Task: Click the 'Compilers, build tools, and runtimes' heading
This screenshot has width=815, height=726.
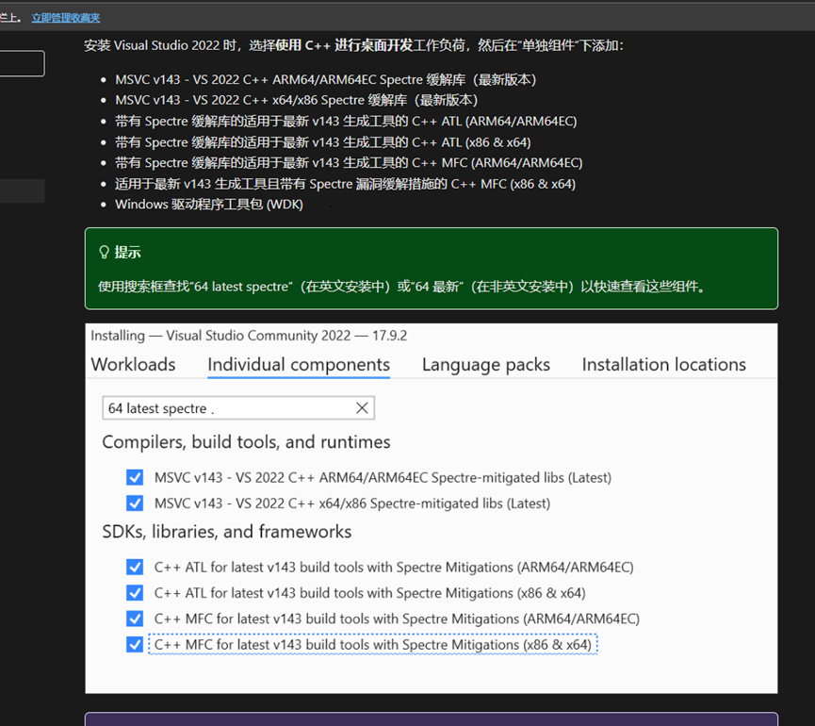Action: click(x=246, y=442)
